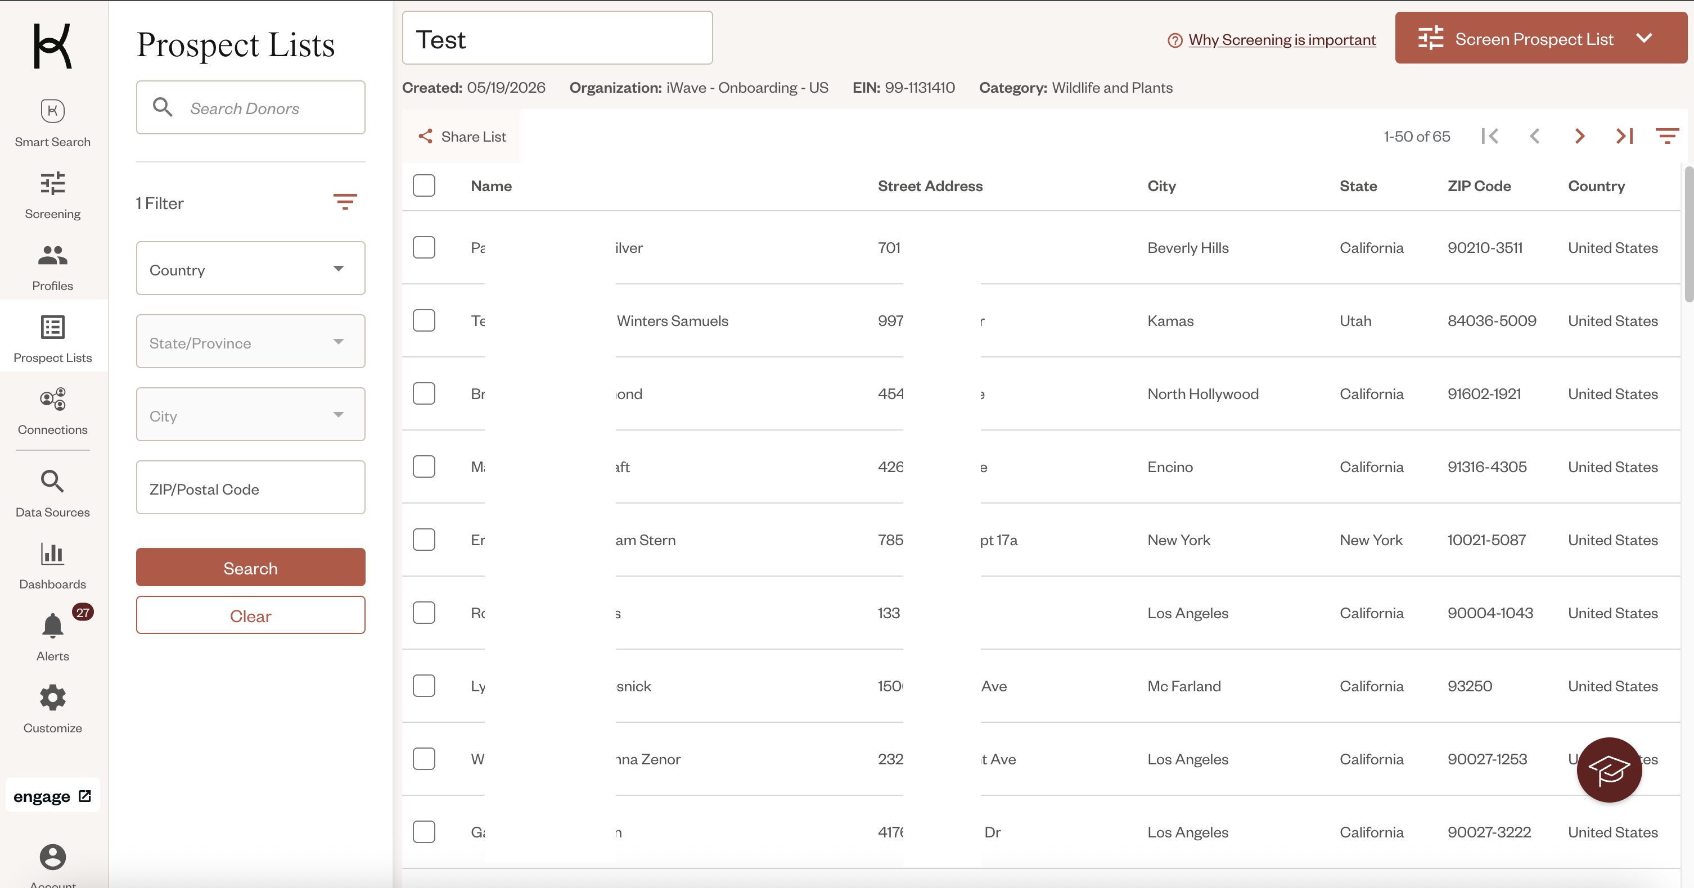Click filter icon next to 1 Filter
The width and height of the screenshot is (1694, 888).
pos(345,202)
